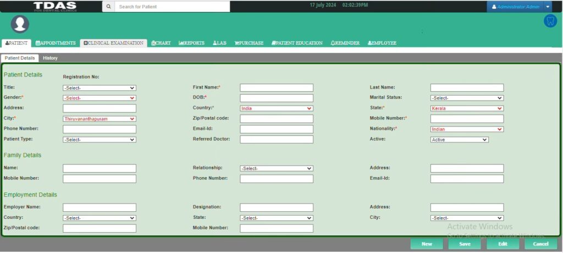
Task: Click the Cancel button
Action: coord(540,244)
